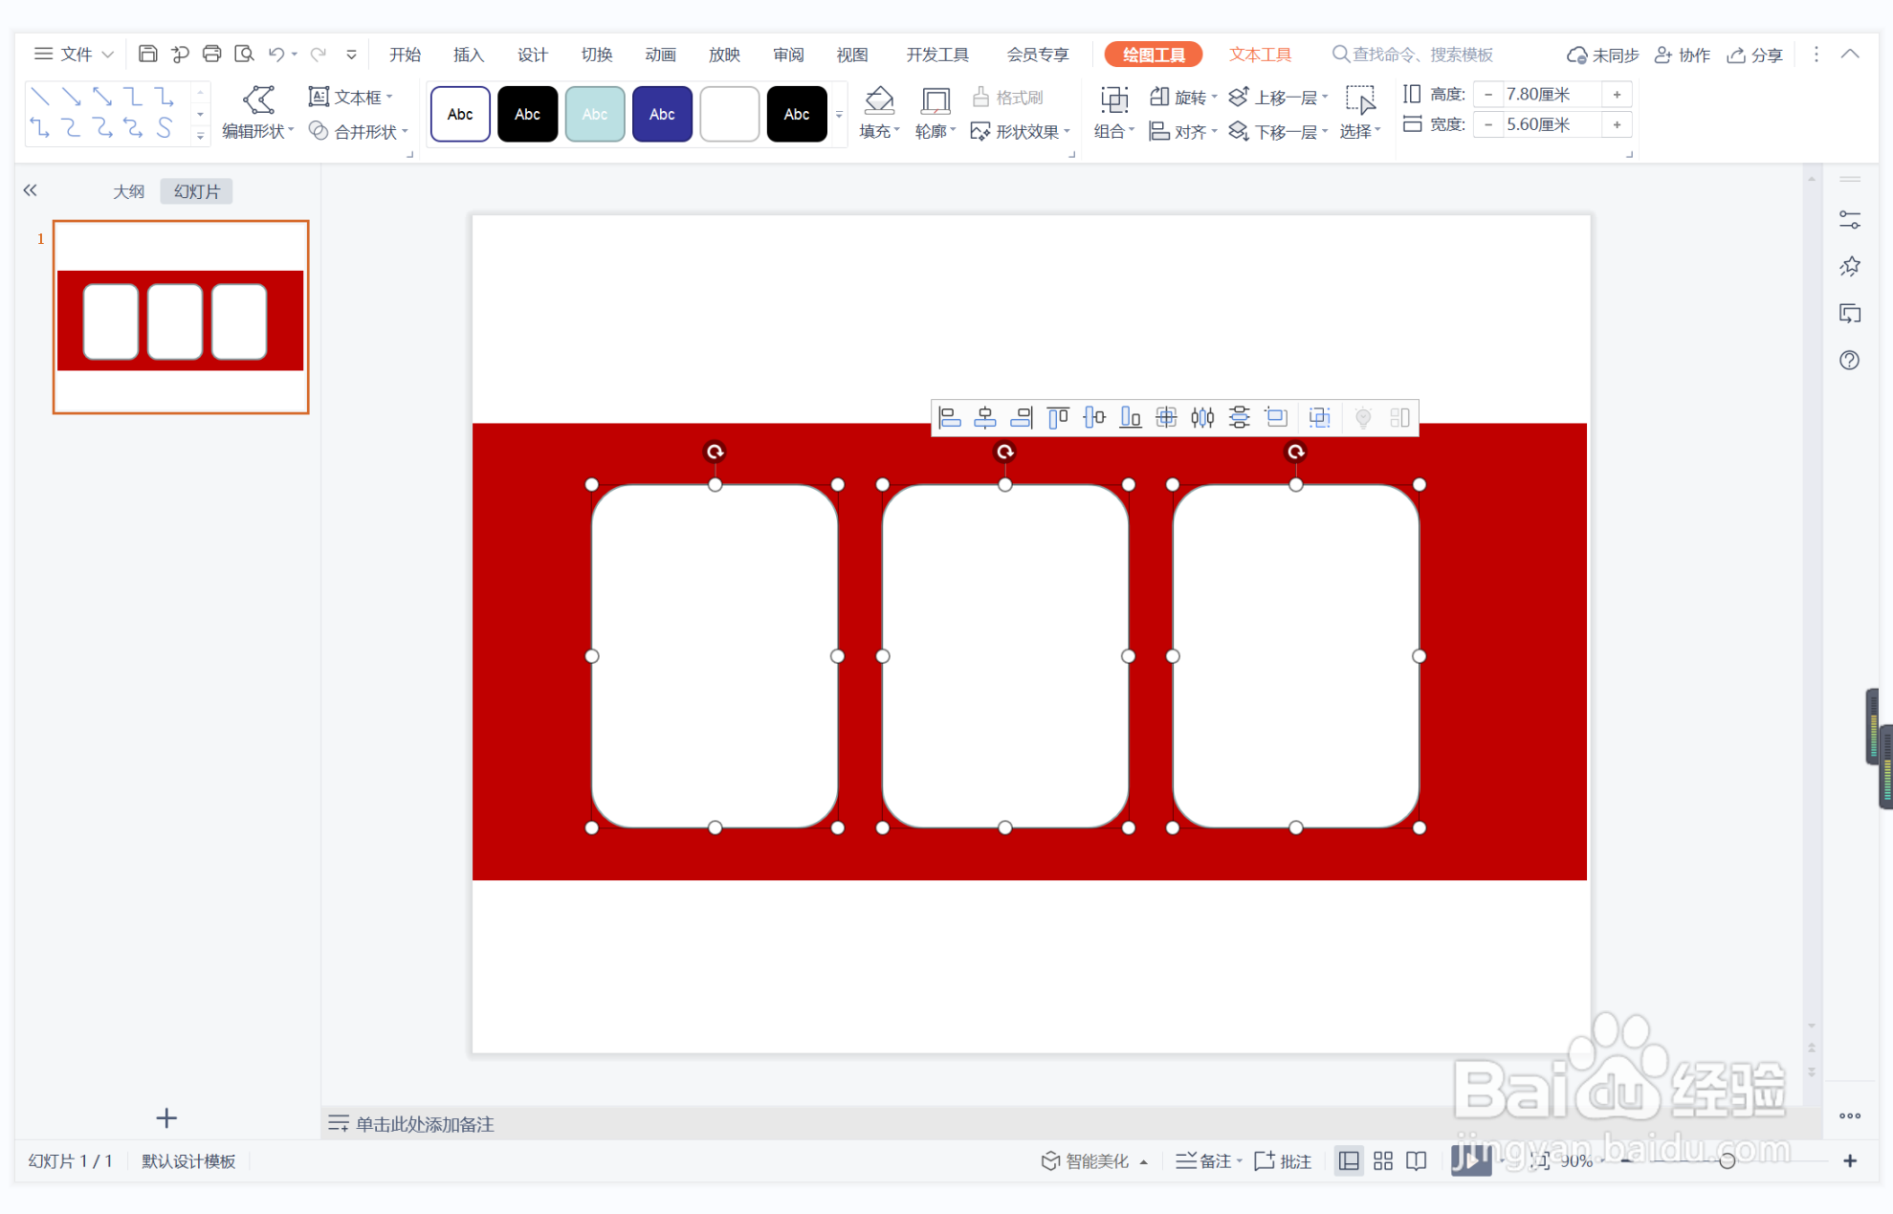Click the slide 1 thumbnail
1893x1214 pixels.
(x=181, y=317)
